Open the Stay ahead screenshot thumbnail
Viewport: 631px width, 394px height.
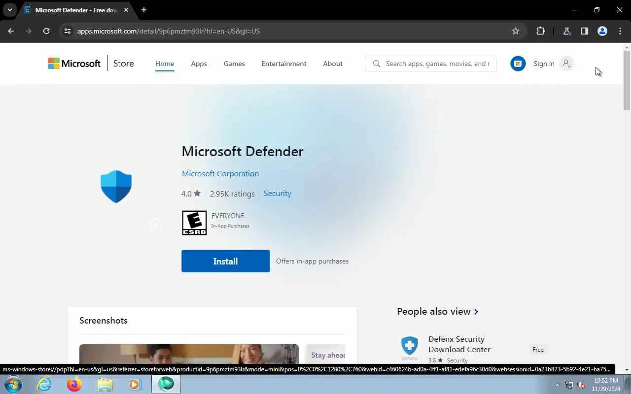click(325, 354)
